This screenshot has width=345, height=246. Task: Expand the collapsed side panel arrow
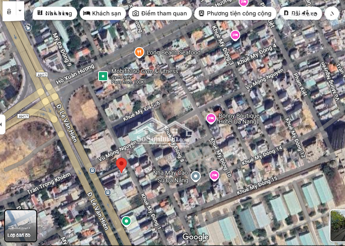pyautogui.click(x=2, y=124)
